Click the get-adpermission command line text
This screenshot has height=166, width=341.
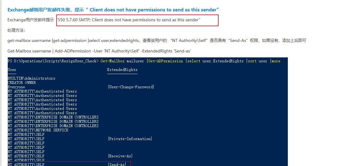(157, 41)
